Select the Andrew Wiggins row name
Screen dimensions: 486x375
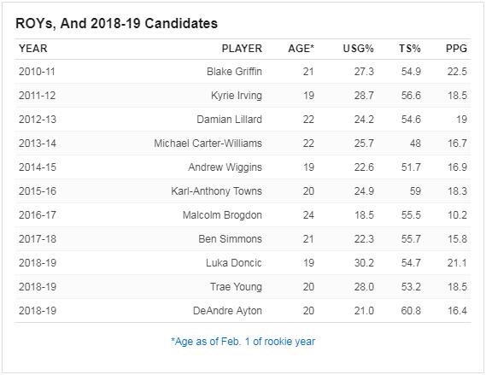(225, 167)
